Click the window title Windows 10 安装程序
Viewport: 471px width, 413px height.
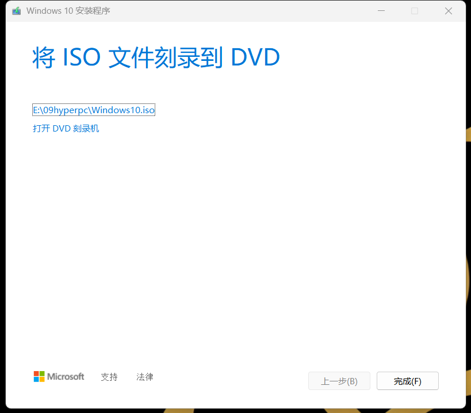68,11
